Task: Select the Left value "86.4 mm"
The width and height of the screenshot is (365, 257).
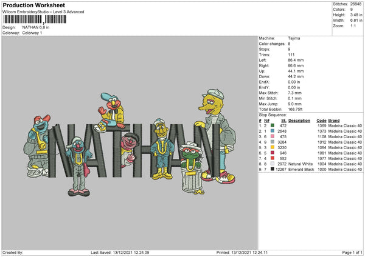Action: tap(296, 60)
